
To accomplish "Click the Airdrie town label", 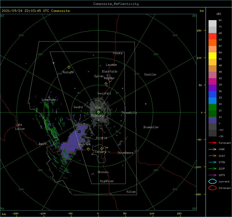I will 102,138.
